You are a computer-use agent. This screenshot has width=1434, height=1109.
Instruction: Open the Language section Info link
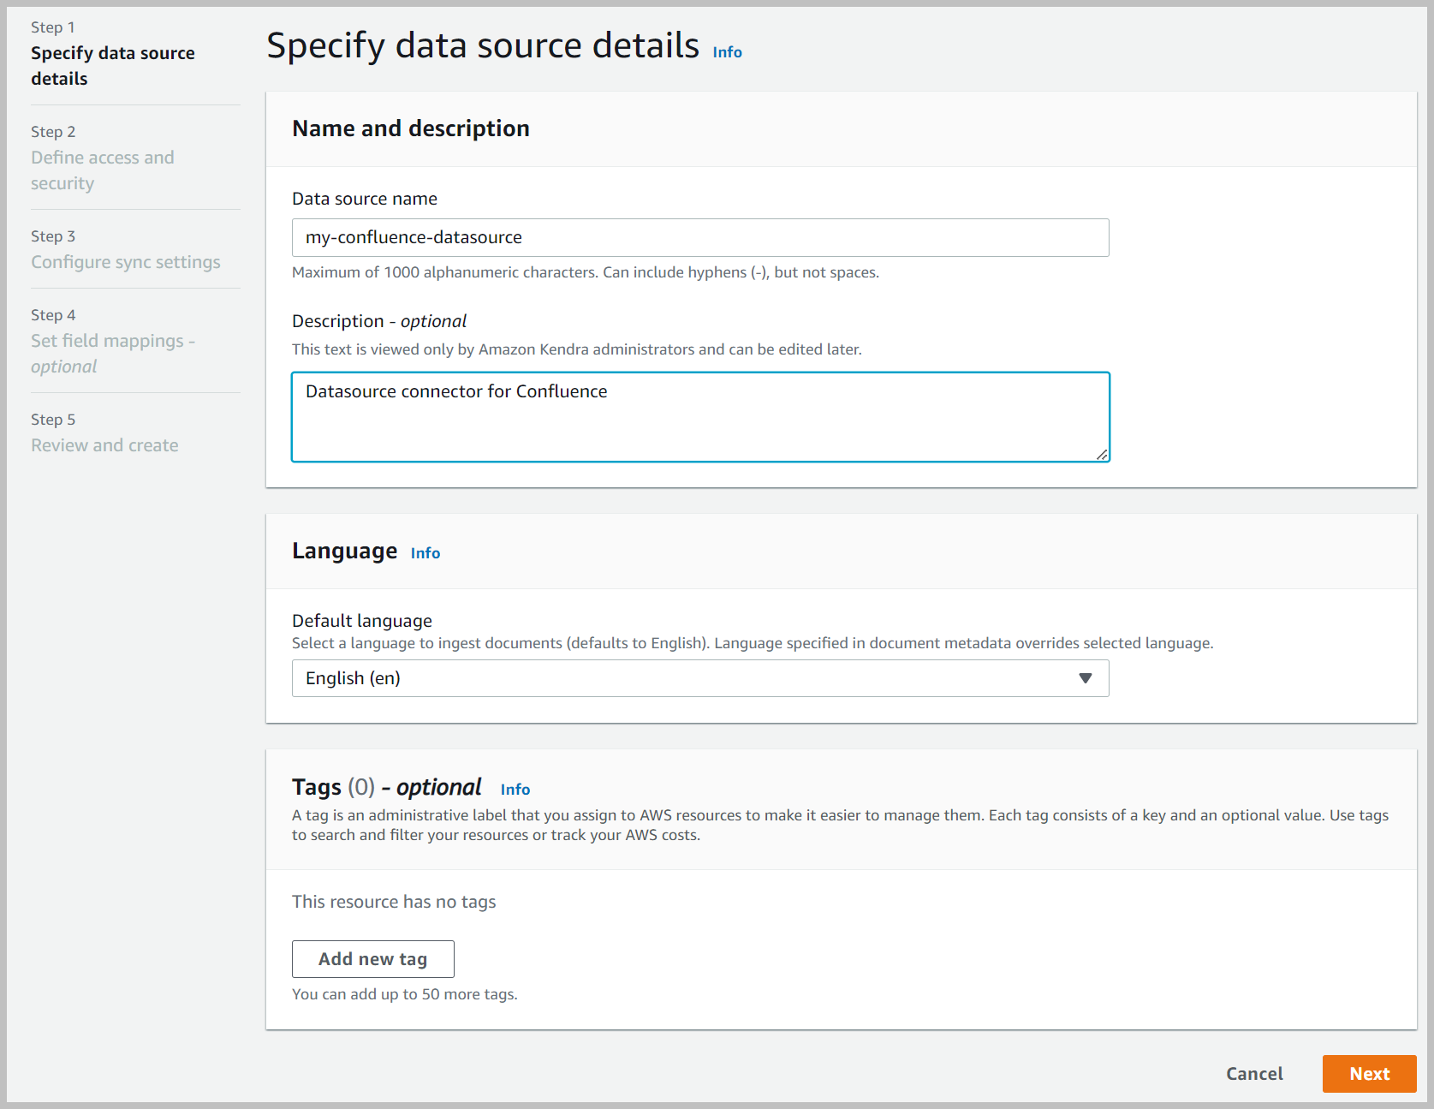pyautogui.click(x=425, y=552)
